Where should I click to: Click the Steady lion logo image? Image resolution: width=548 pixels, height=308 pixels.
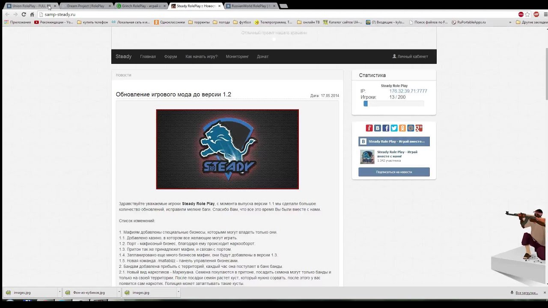(x=227, y=149)
